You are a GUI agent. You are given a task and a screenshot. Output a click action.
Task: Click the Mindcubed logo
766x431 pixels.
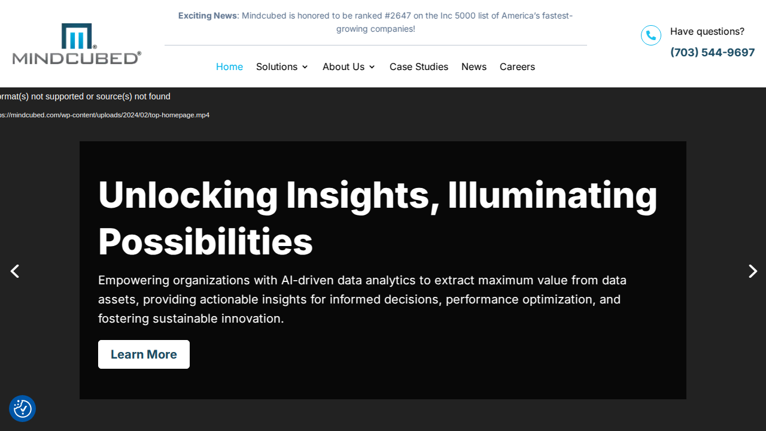(x=77, y=44)
